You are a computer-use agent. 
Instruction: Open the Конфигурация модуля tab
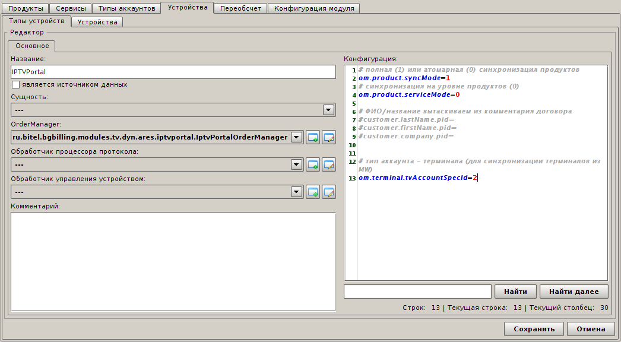(x=313, y=8)
